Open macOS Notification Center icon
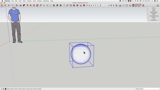The height and width of the screenshot is (90, 160). point(157,1)
